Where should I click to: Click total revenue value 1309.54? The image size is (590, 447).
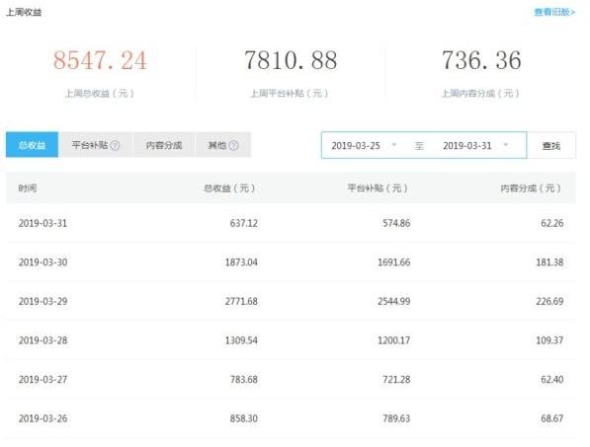pyautogui.click(x=241, y=340)
